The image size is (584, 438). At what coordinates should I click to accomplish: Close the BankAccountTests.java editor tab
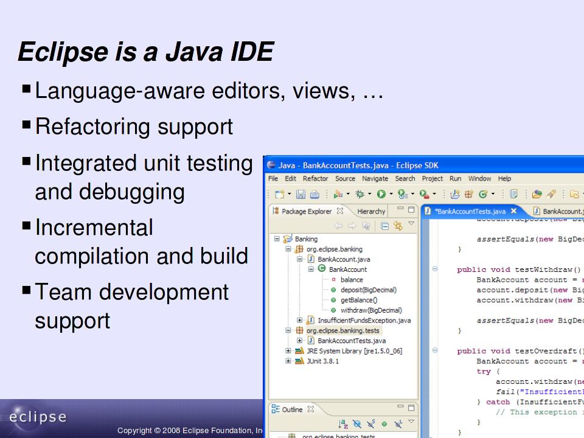point(513,211)
